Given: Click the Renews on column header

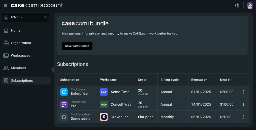Looking at the screenshot, I should (x=199, y=80).
